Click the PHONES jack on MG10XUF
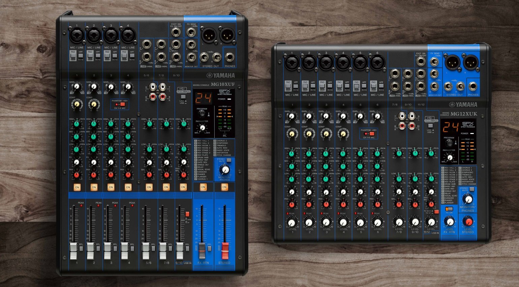 pyautogui.click(x=230, y=57)
